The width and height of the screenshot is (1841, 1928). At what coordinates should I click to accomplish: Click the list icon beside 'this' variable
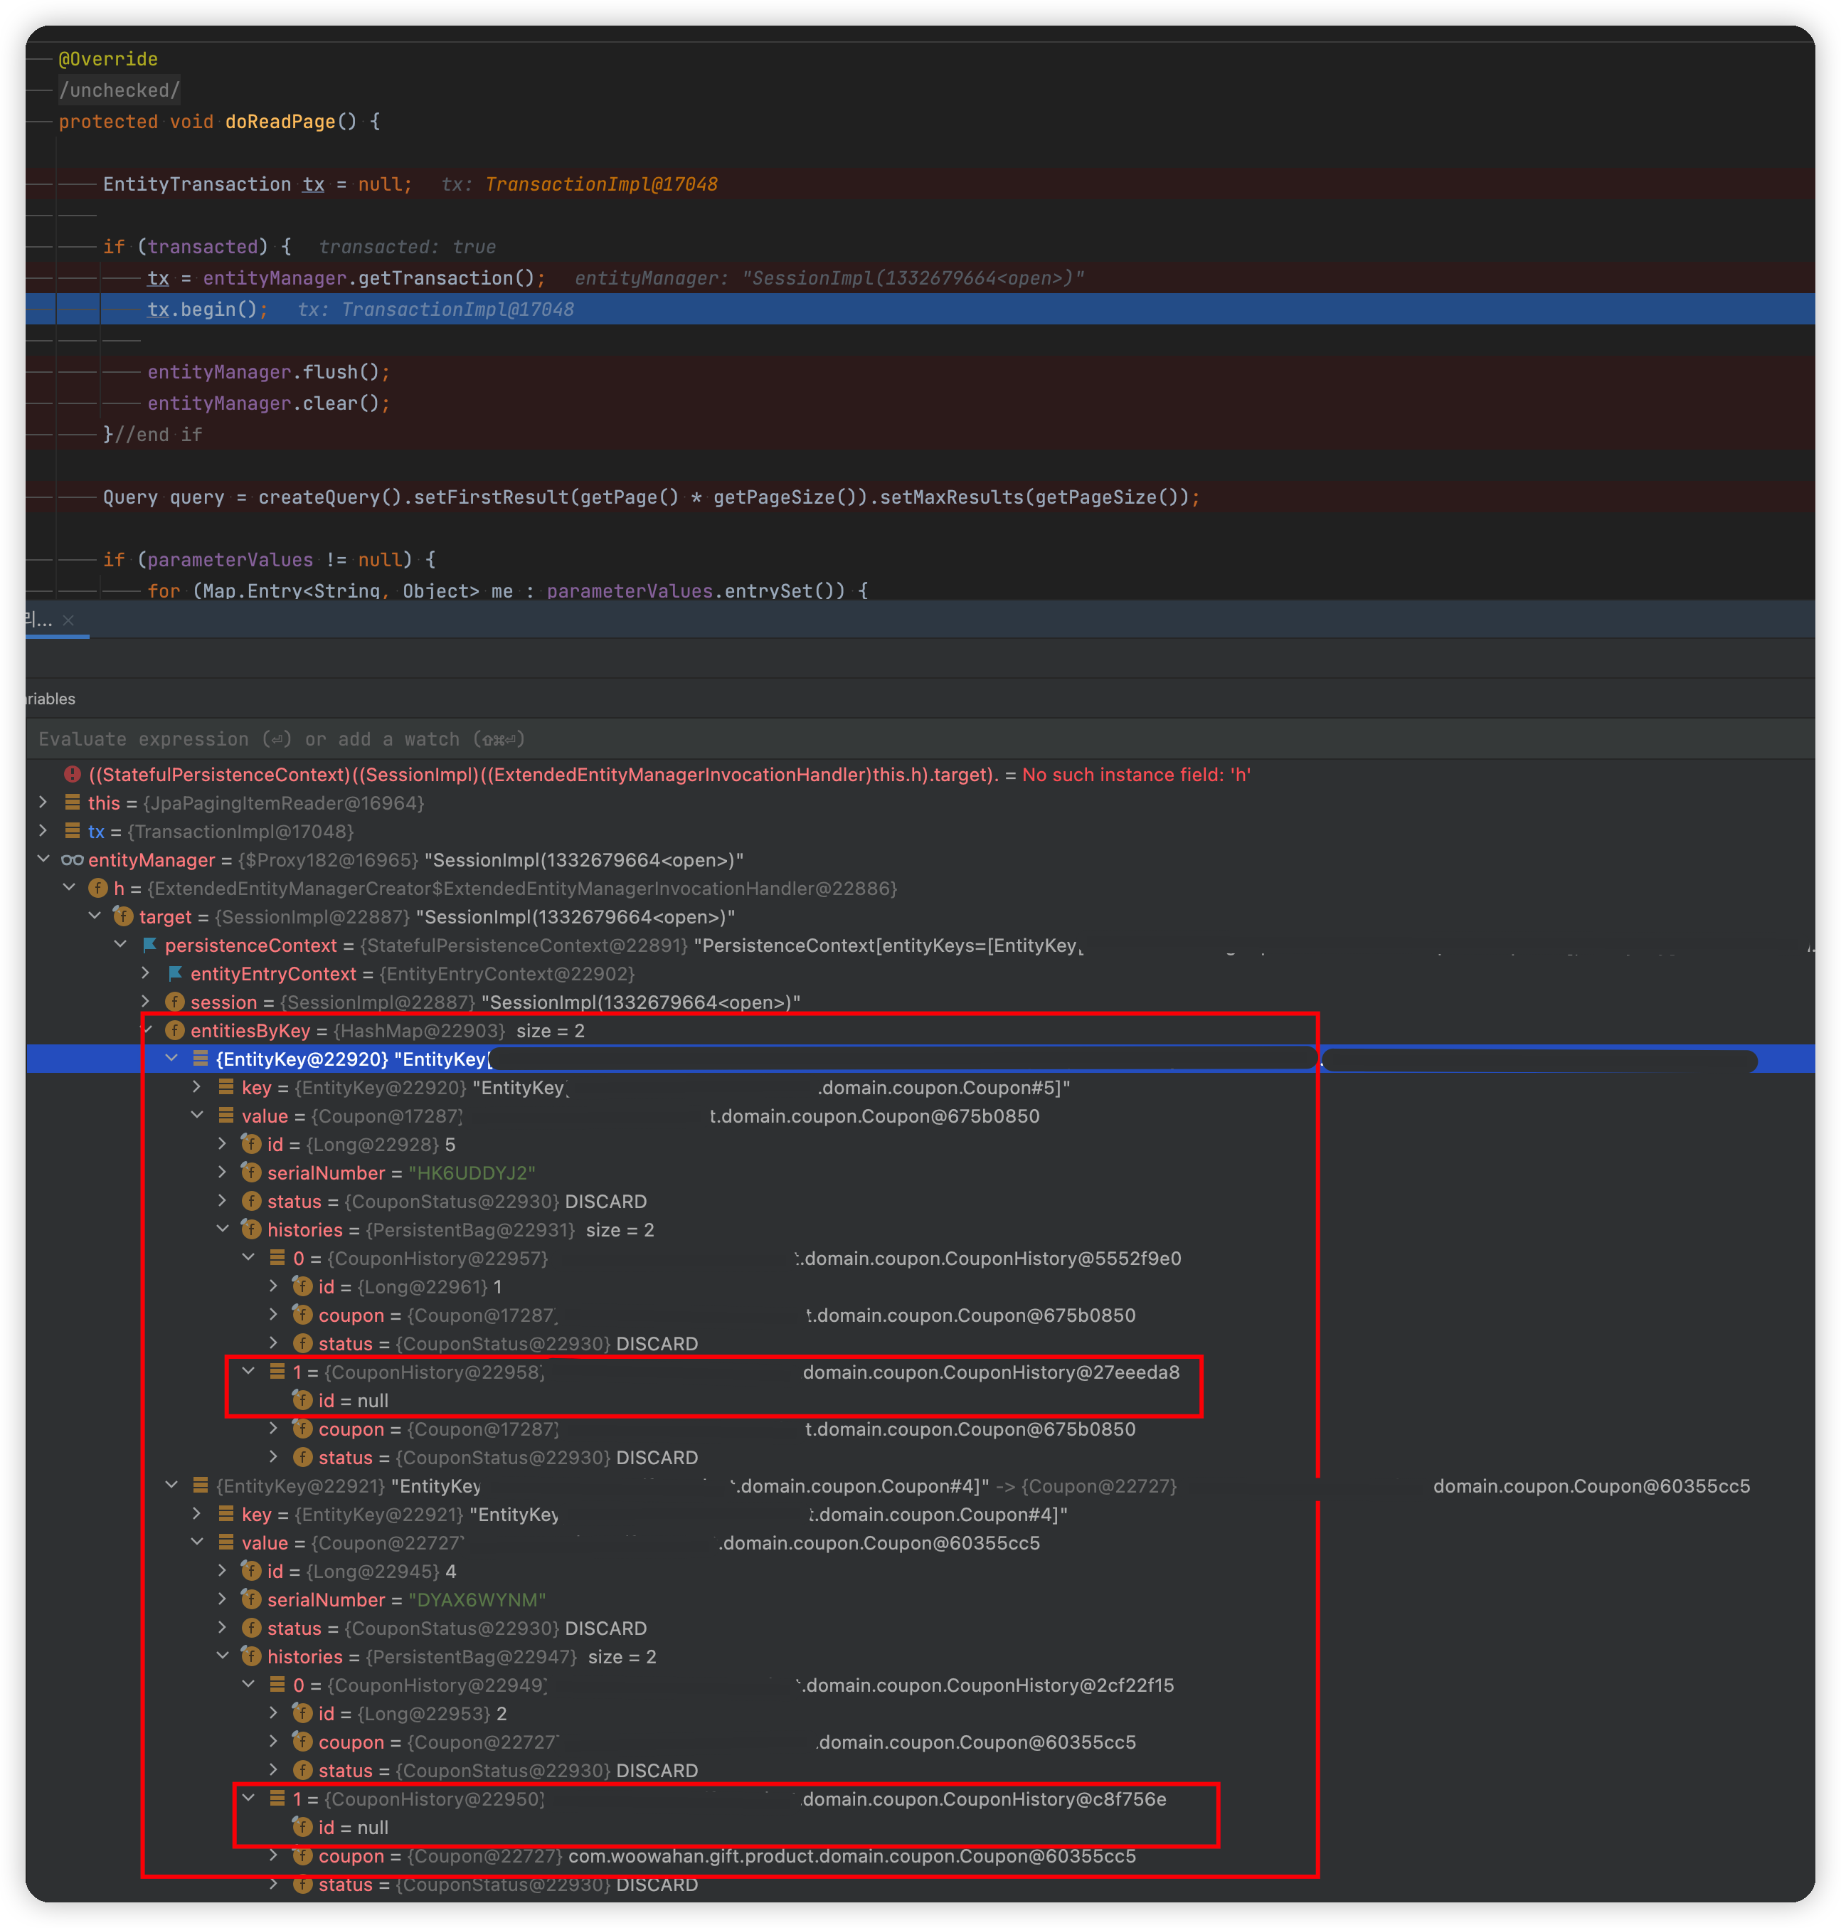coord(72,803)
